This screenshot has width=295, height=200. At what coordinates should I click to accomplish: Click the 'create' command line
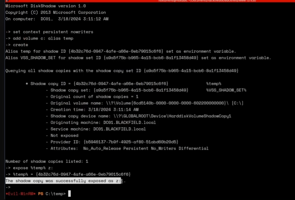[x=17, y=45]
